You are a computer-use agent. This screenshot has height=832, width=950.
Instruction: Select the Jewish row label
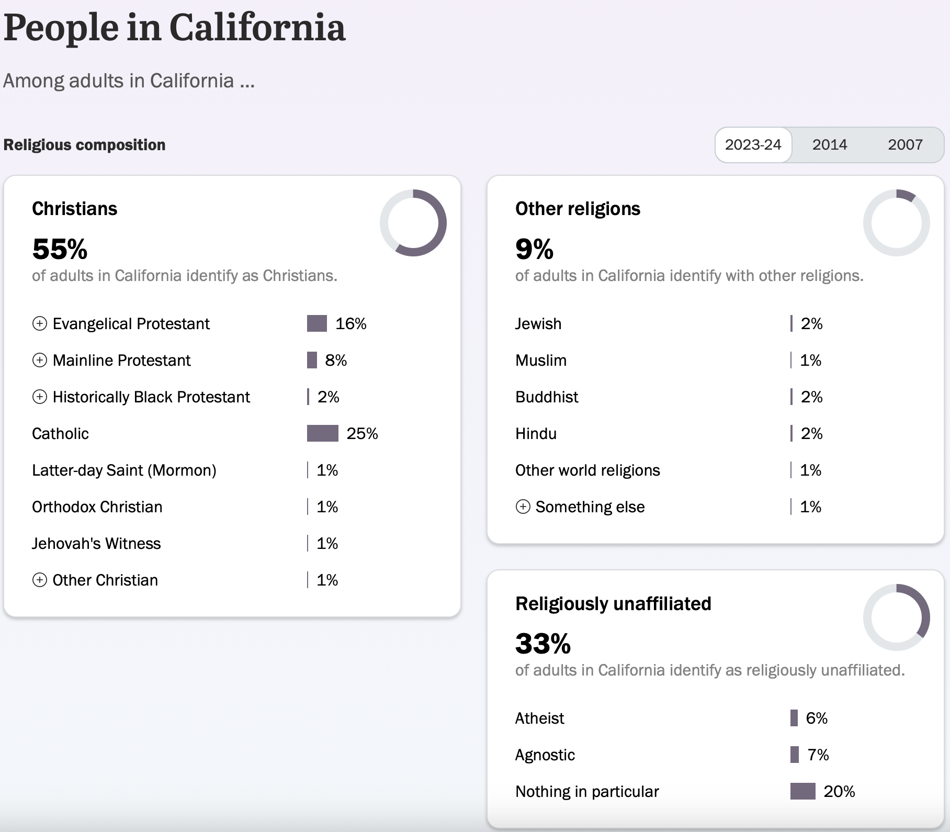coord(538,323)
